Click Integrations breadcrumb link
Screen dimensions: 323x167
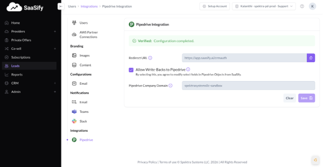(89, 6)
